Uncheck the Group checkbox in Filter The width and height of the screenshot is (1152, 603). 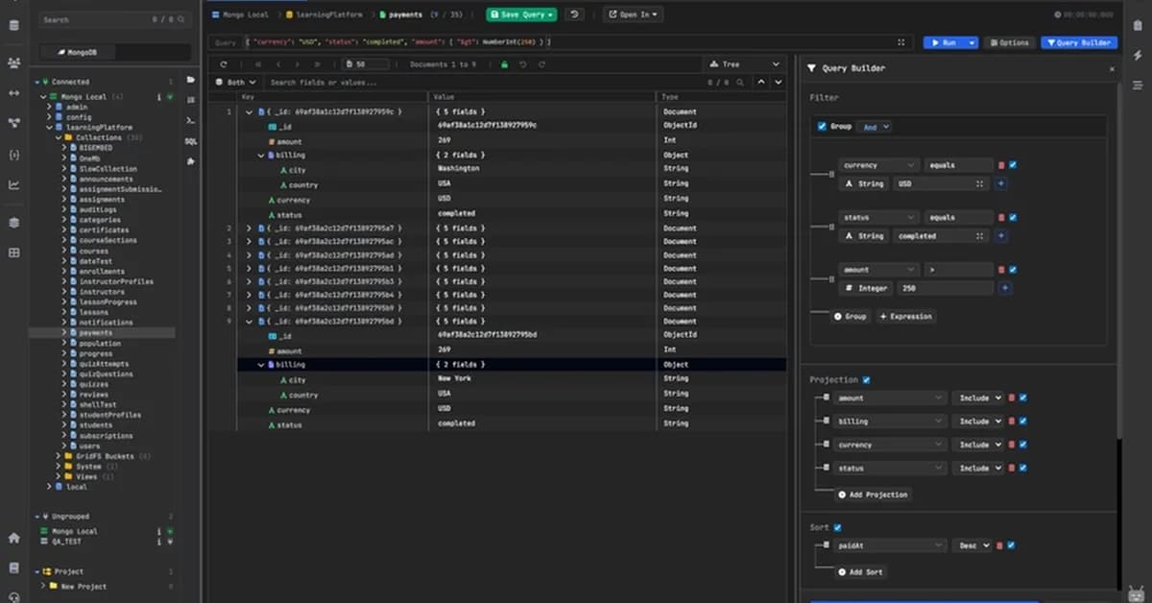point(822,126)
